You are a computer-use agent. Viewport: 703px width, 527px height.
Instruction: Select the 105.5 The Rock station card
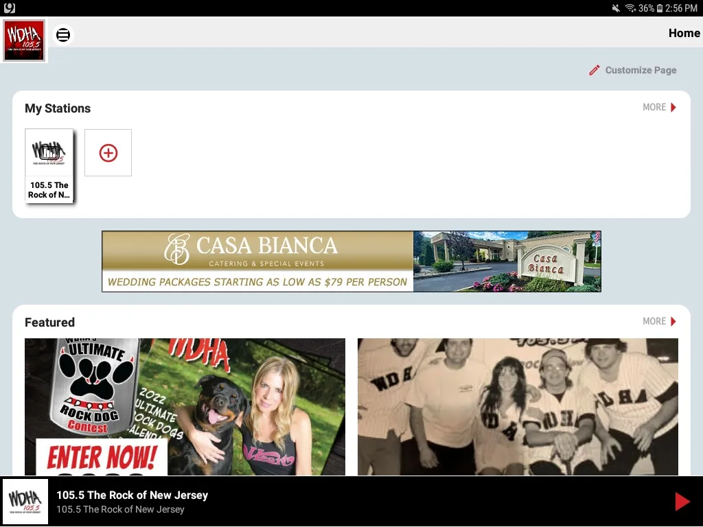tap(49, 166)
